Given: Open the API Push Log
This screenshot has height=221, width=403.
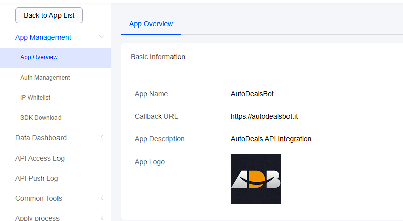Looking at the screenshot, I should tap(37, 178).
